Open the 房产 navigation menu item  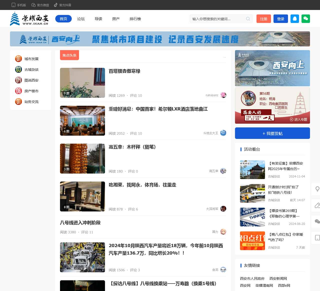116,19
